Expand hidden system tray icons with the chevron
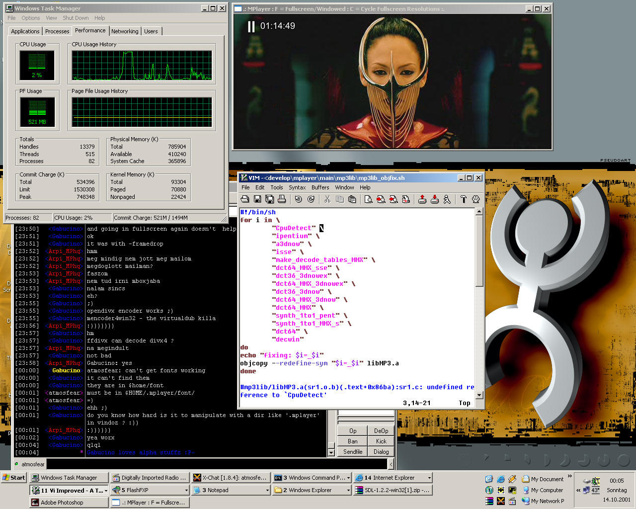This screenshot has height=509, width=636. coord(578,490)
